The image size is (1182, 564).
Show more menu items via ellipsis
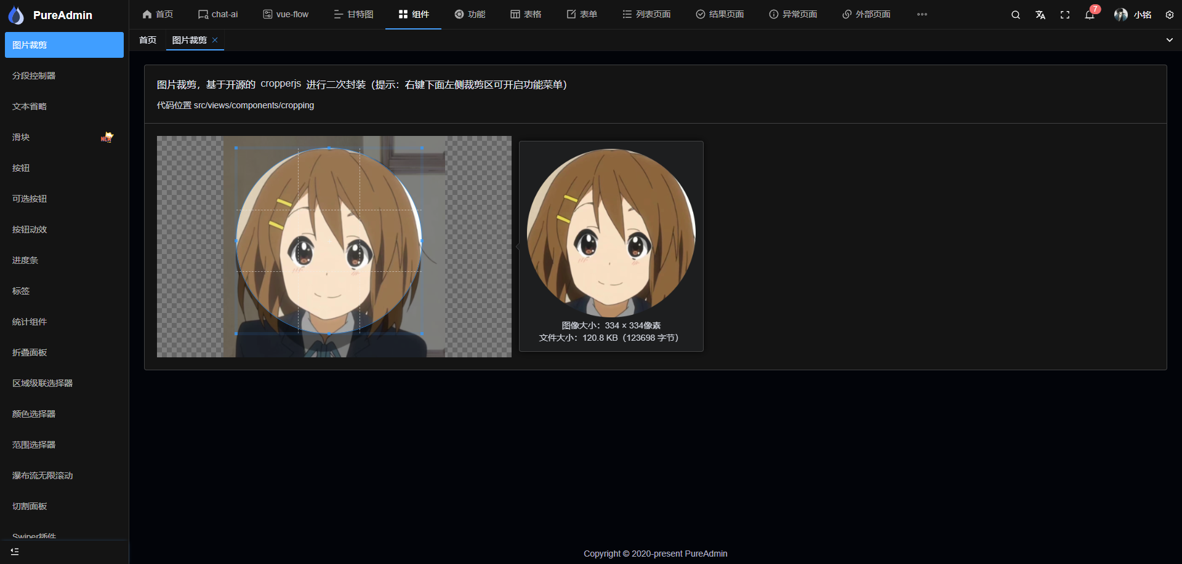click(x=922, y=14)
